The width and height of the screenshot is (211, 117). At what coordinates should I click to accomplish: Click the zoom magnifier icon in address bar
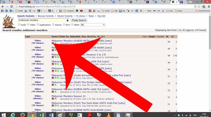point(195,6)
